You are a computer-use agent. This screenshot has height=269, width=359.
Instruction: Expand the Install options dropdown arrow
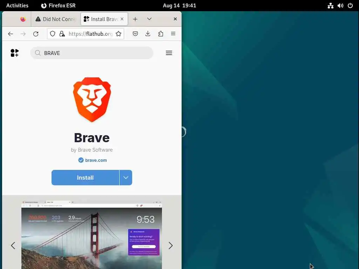tap(126, 178)
